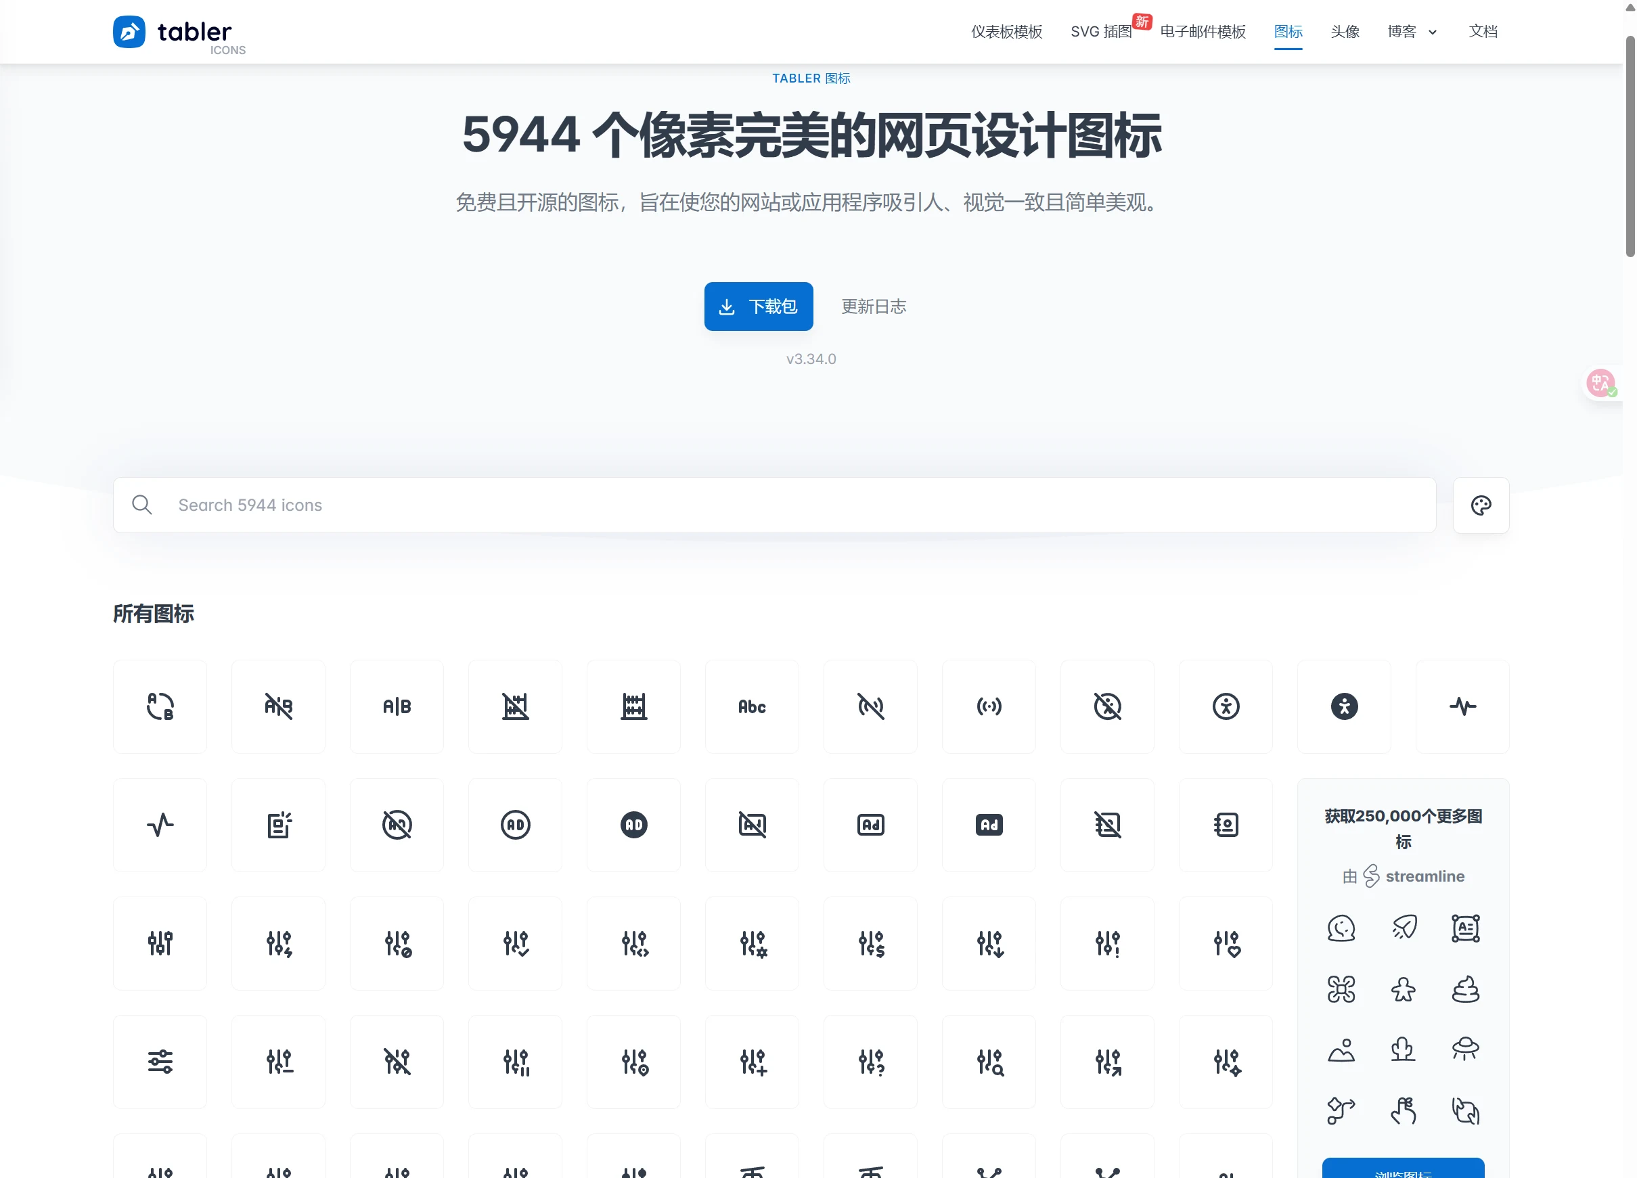Switch to the 头像 navigation item
This screenshot has height=1178, width=1637.
pyautogui.click(x=1345, y=32)
